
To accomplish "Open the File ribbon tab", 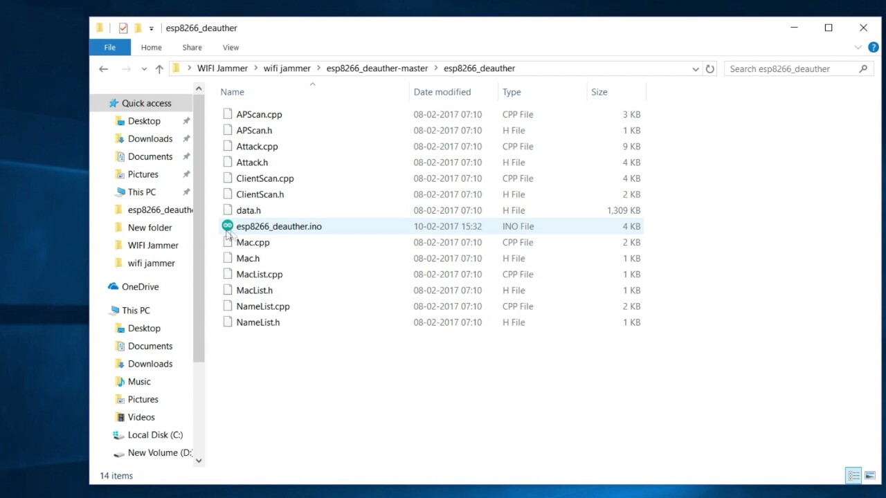I will pos(109,47).
